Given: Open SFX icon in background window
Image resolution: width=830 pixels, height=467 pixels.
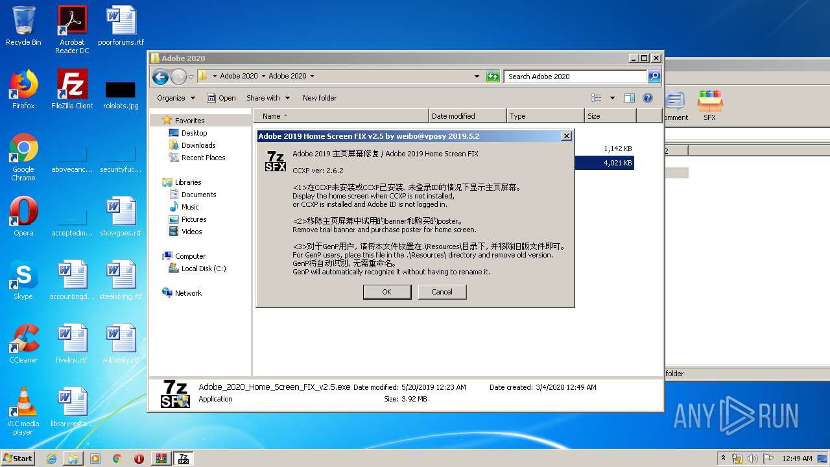Looking at the screenshot, I should 710,106.
